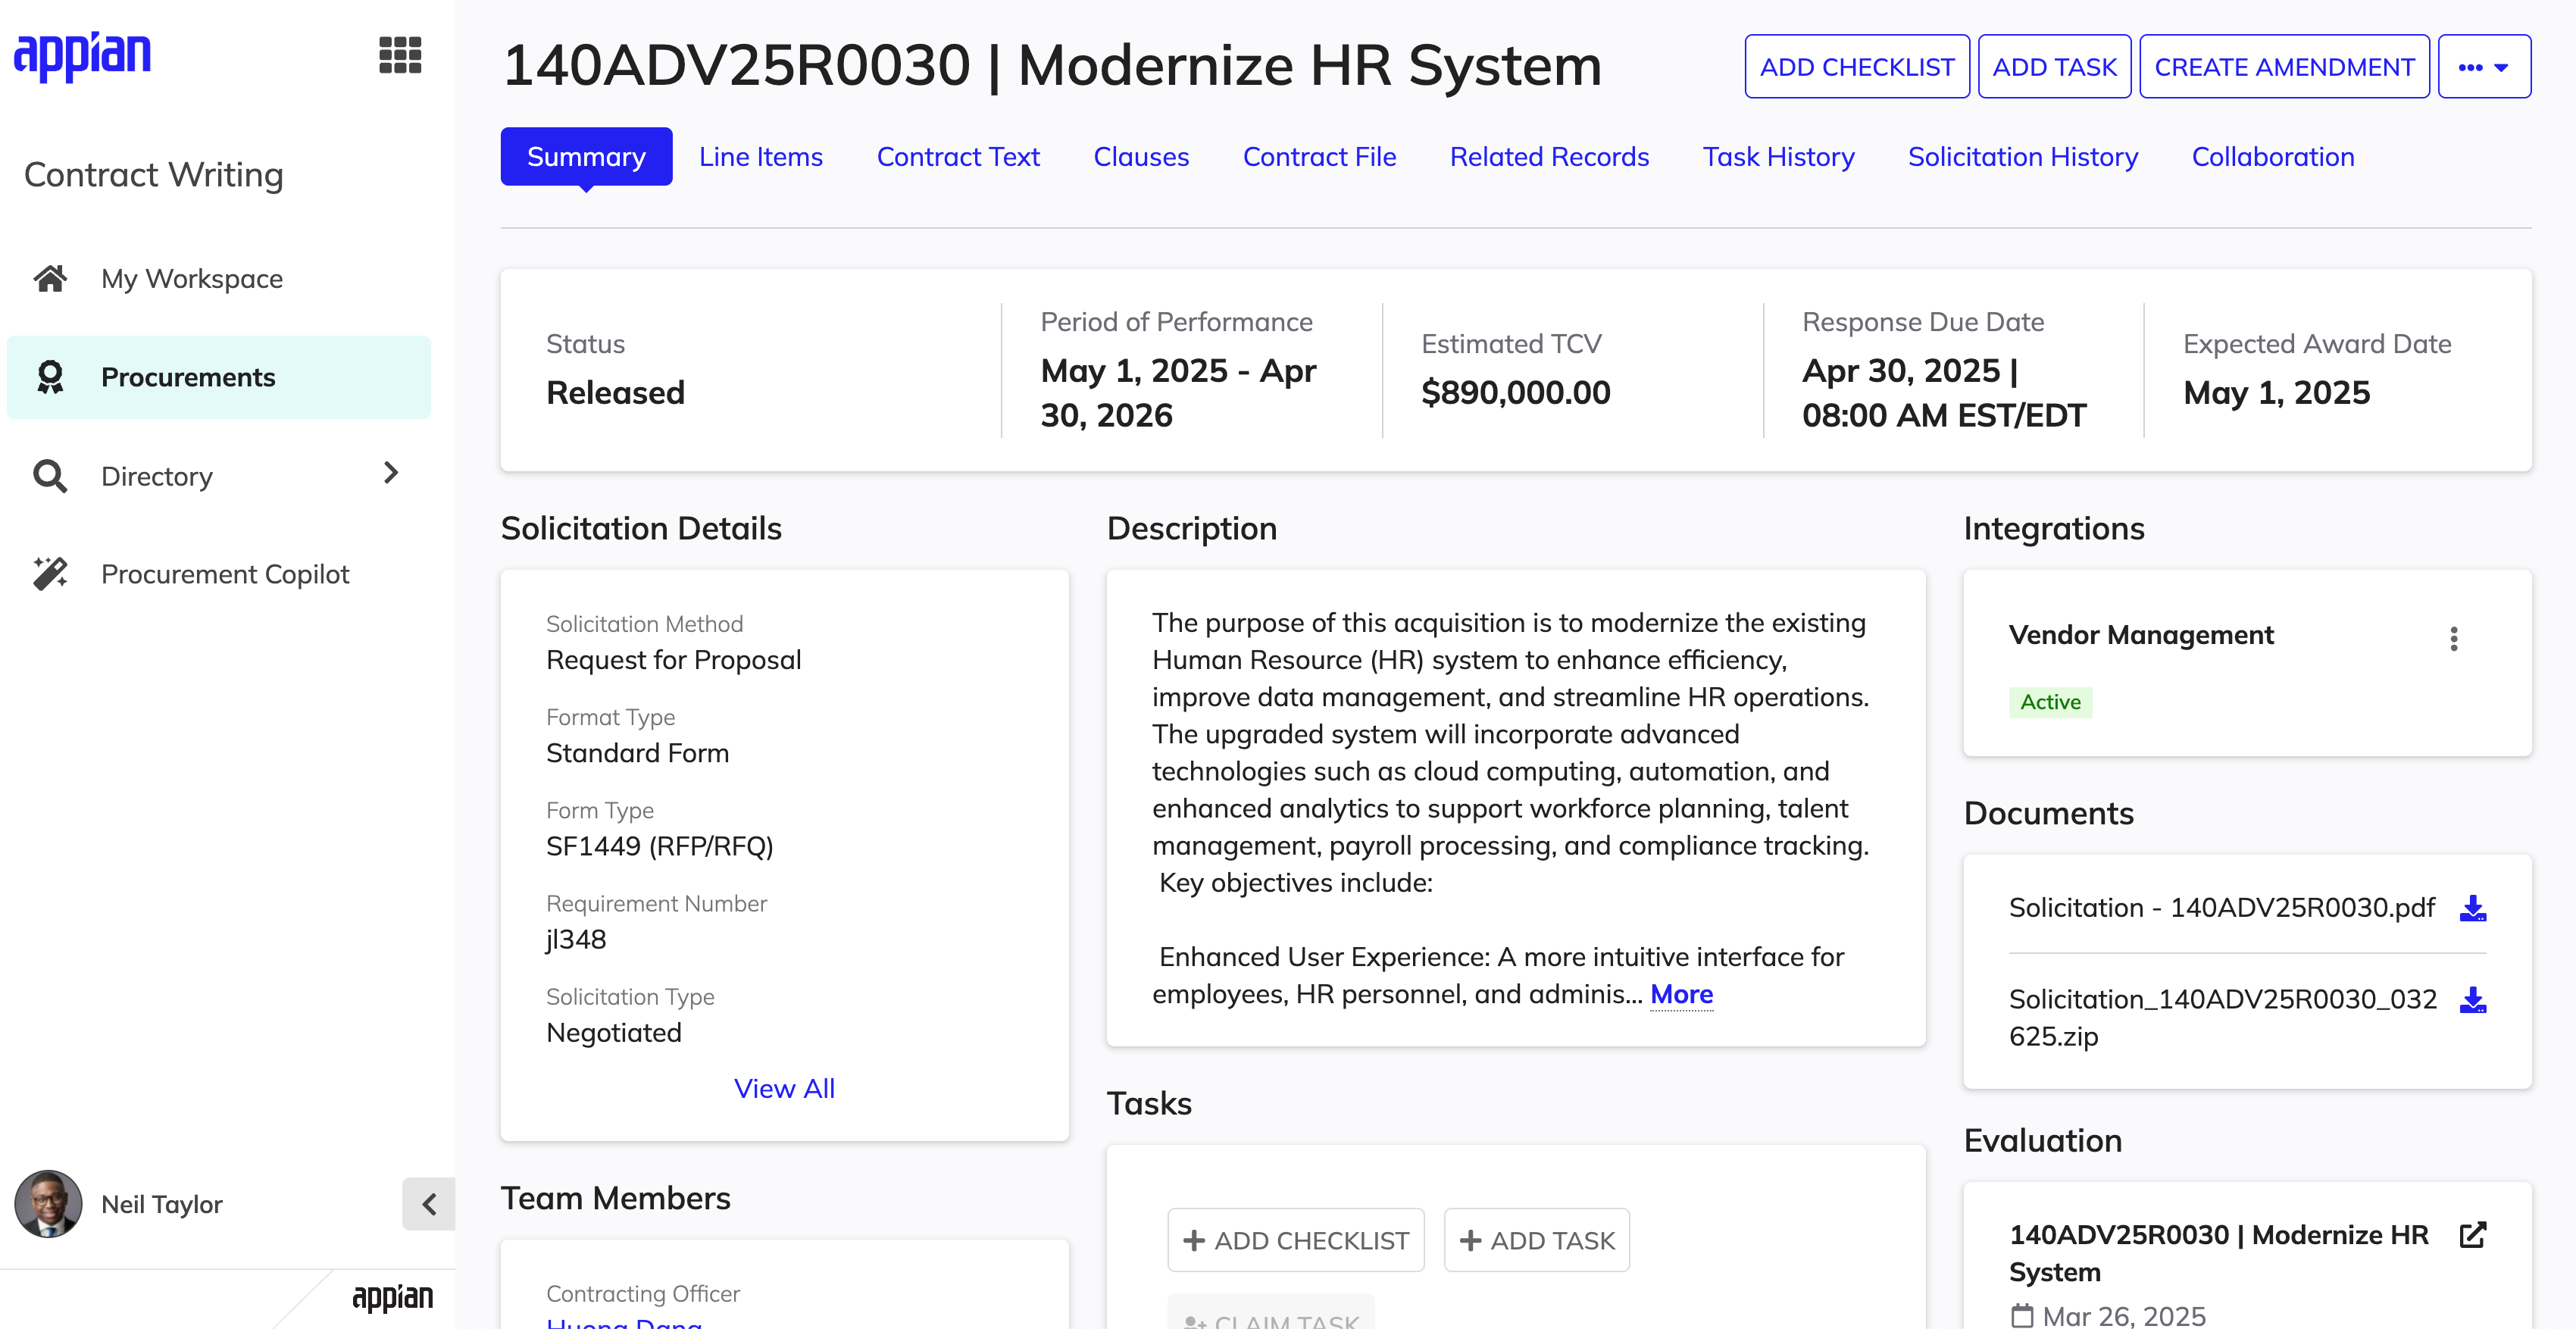The height and width of the screenshot is (1329, 2576).
Task: Open the Task History tab
Action: tap(1779, 157)
